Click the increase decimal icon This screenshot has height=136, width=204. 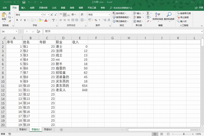point(105,20)
